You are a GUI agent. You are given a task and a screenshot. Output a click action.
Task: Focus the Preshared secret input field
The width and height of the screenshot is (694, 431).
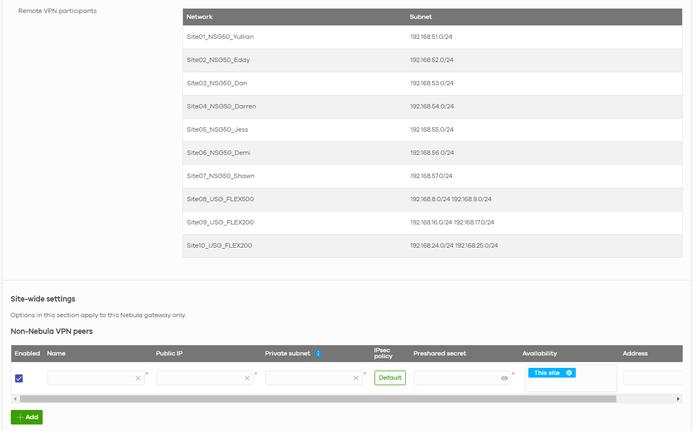tap(462, 378)
